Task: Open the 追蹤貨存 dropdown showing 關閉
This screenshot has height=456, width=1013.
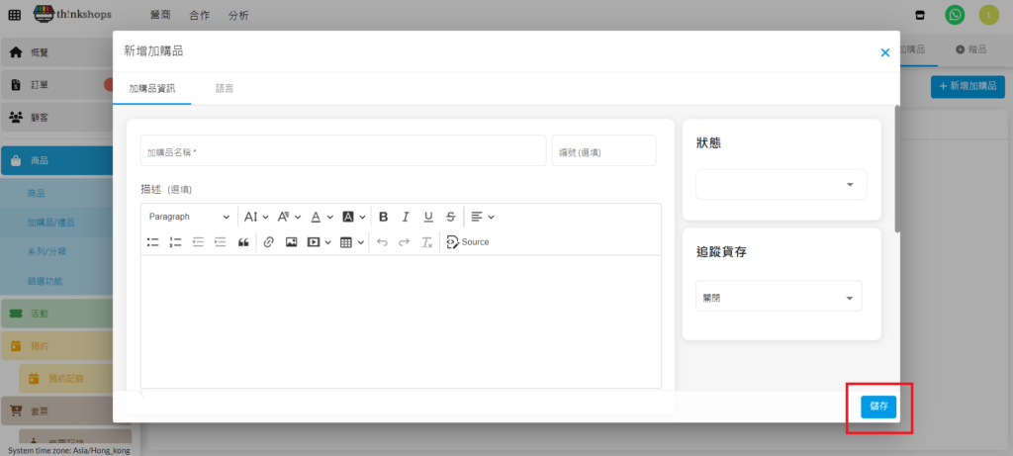Action: coord(779,298)
